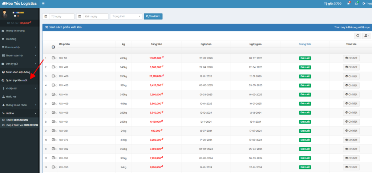The width and height of the screenshot is (372, 173).
Task: Expand row PXK-381 details icon
Action: point(53,131)
